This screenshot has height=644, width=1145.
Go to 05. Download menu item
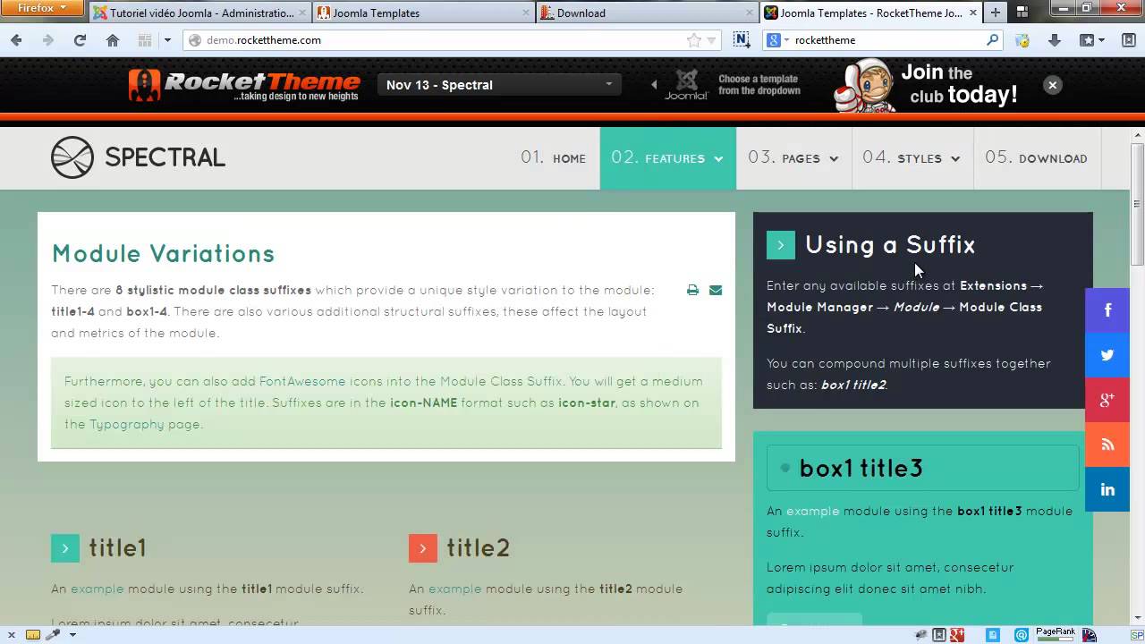point(1036,158)
